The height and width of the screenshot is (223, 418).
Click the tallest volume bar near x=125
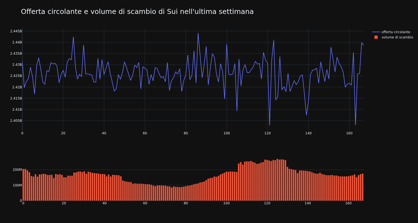pyautogui.click(x=277, y=180)
